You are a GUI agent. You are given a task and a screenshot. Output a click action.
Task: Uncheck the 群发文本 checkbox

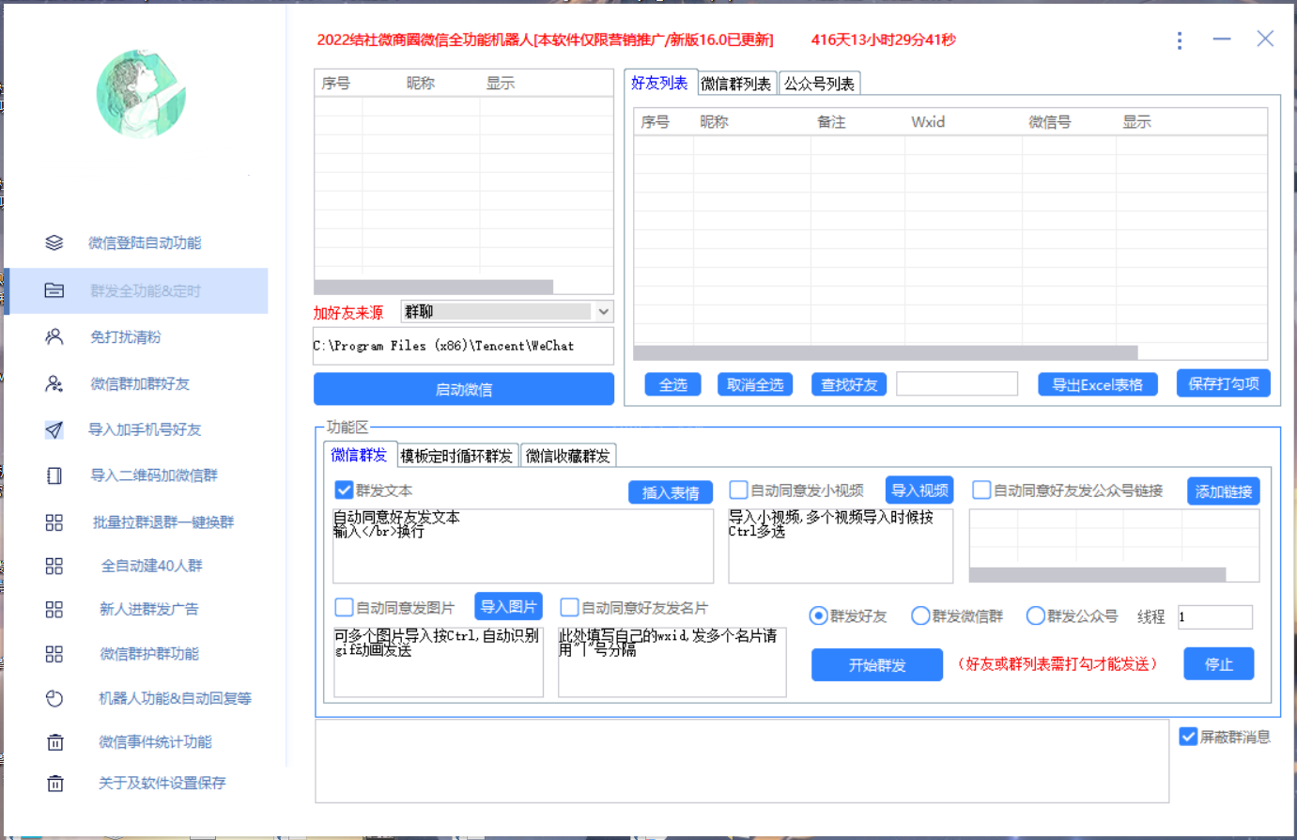click(x=344, y=490)
